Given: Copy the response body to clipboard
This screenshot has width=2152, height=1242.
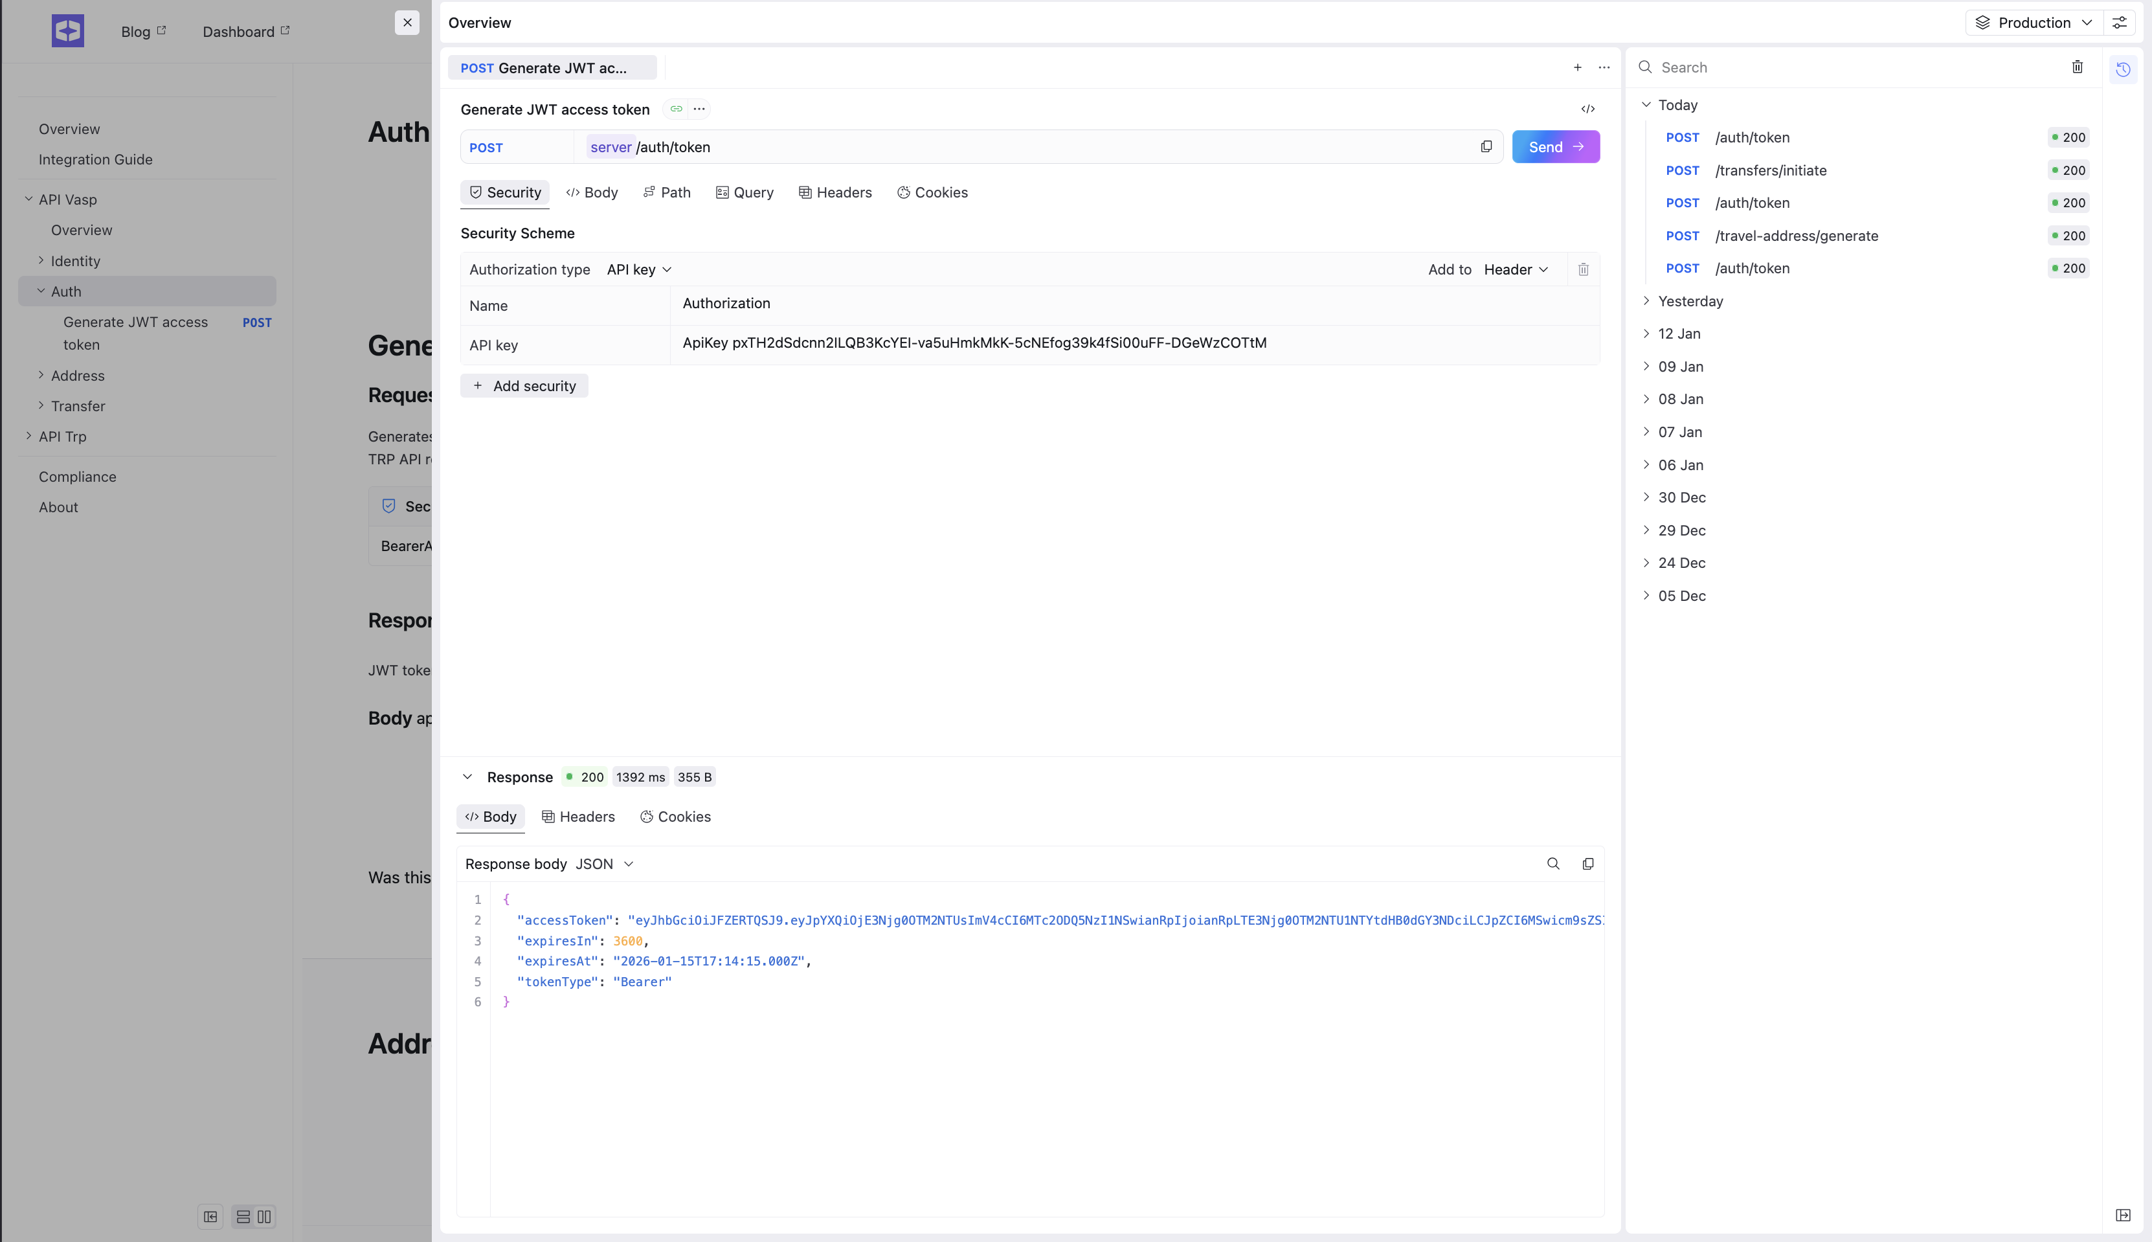Looking at the screenshot, I should pyautogui.click(x=1587, y=864).
